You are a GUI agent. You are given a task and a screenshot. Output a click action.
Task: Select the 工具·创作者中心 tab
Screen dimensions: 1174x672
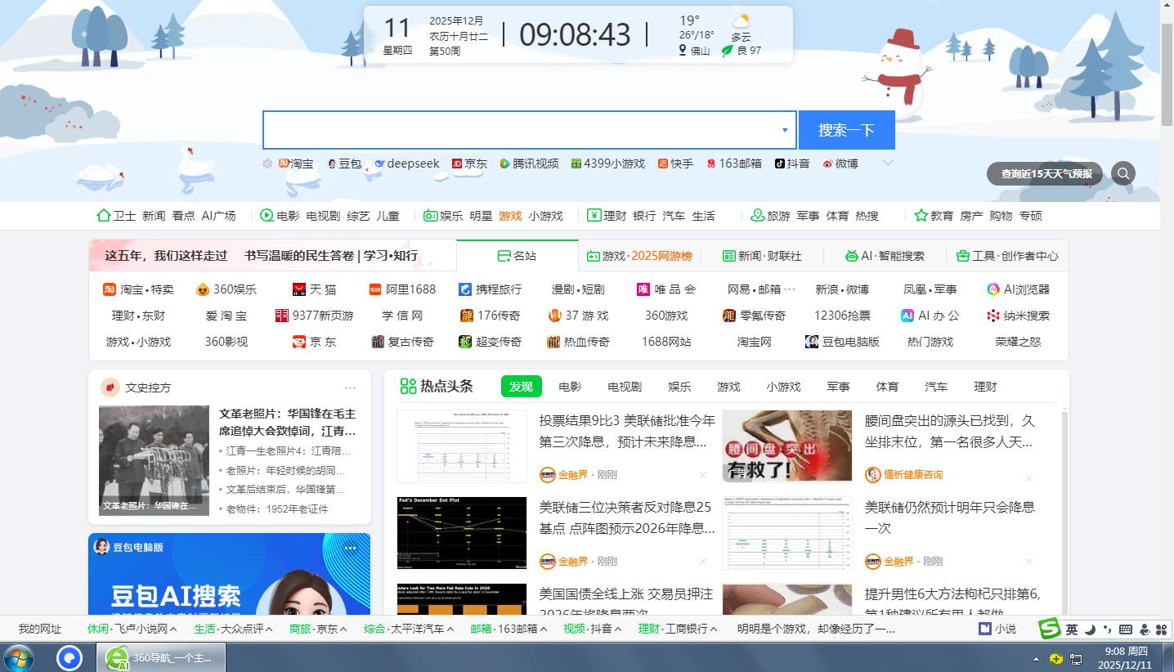coord(1007,256)
